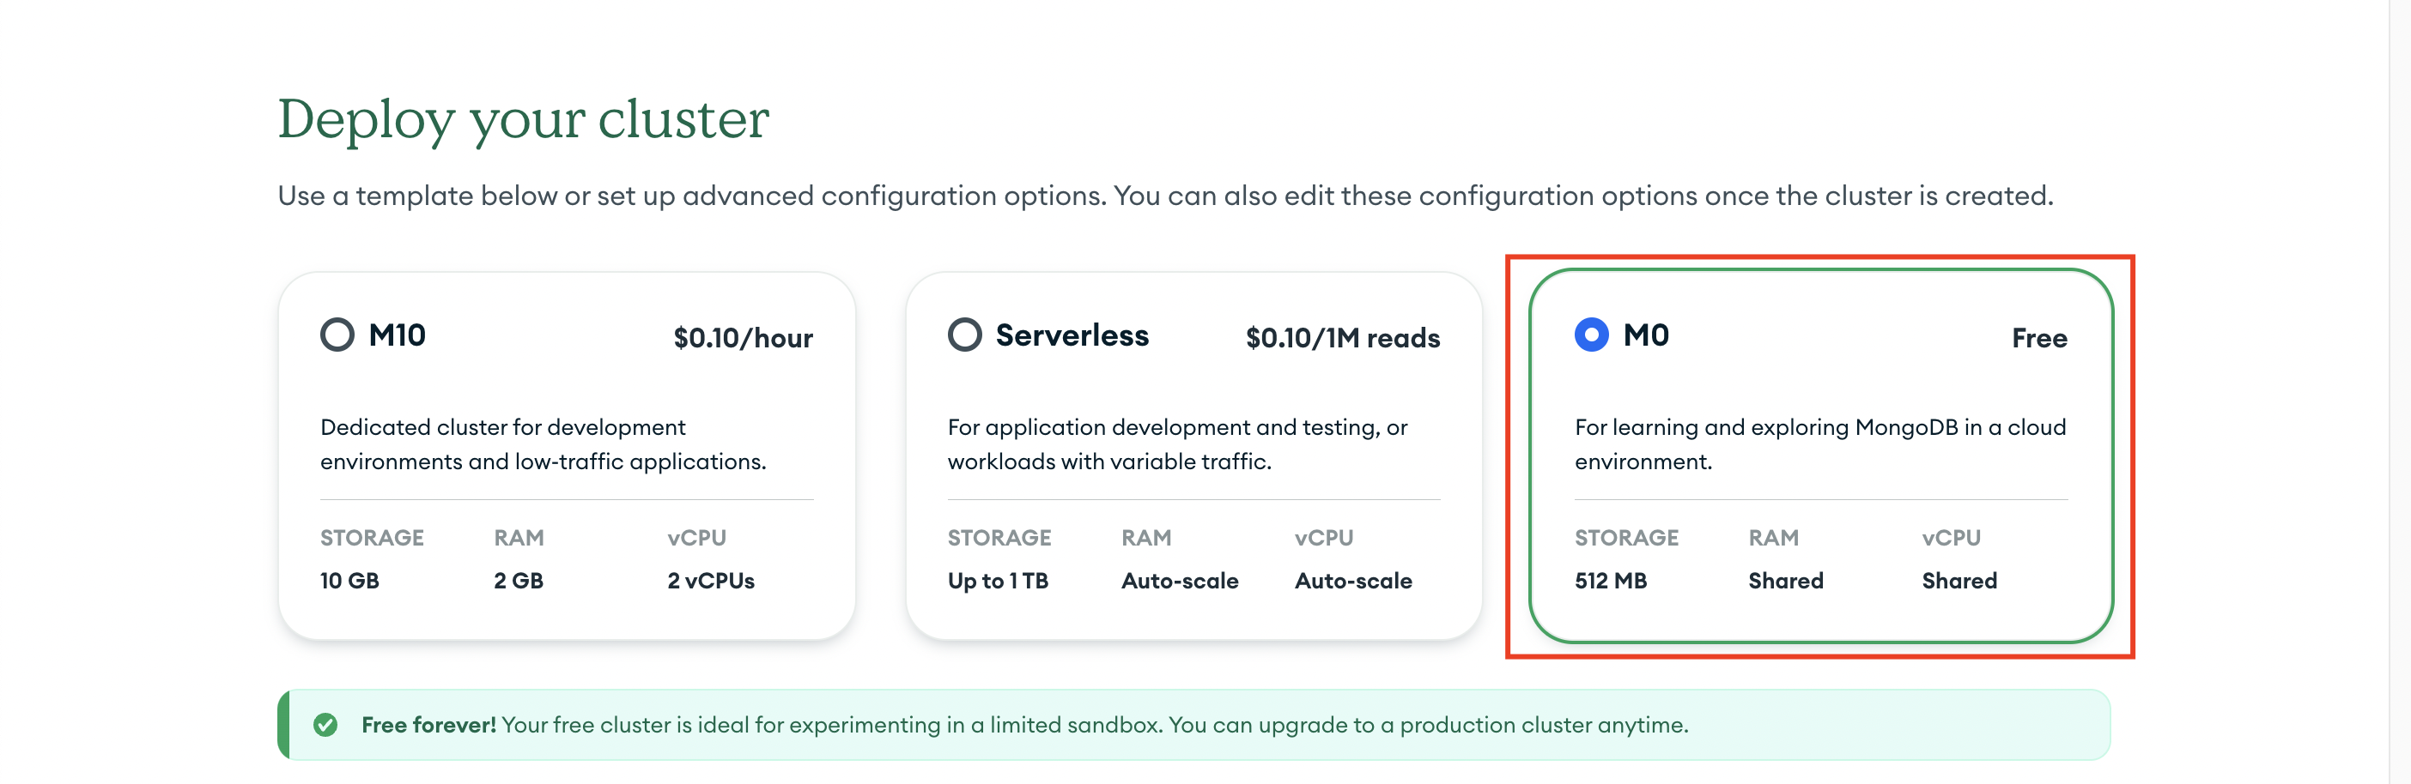Click the 10 GB storage value
The image size is (2411, 784).
coord(349,580)
